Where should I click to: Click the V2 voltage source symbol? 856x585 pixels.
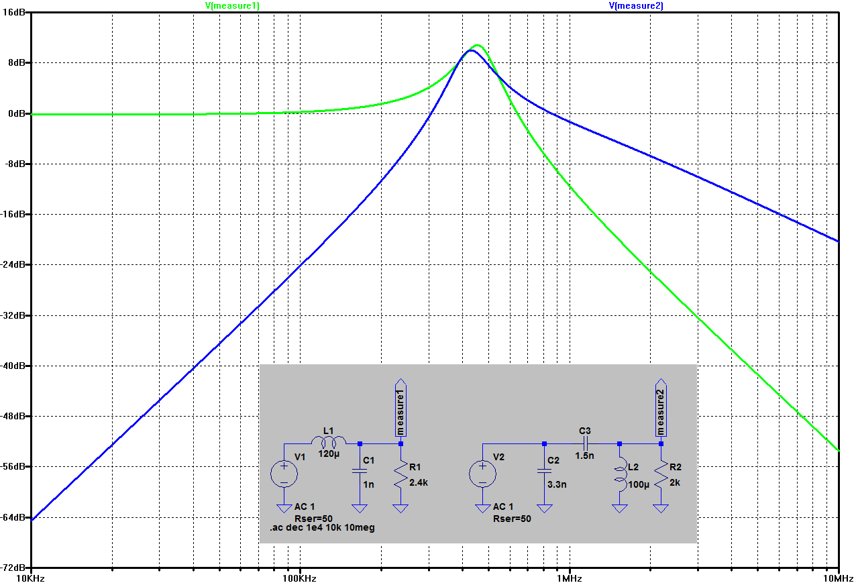(x=482, y=474)
